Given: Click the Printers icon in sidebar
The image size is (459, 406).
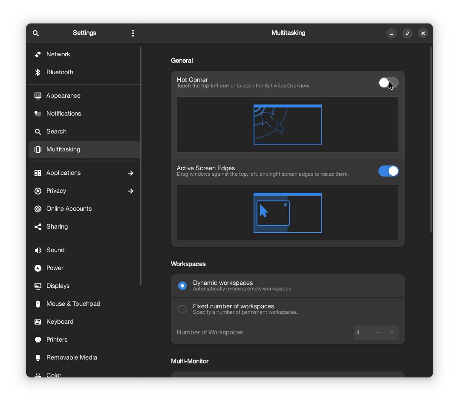Looking at the screenshot, I should [38, 340].
